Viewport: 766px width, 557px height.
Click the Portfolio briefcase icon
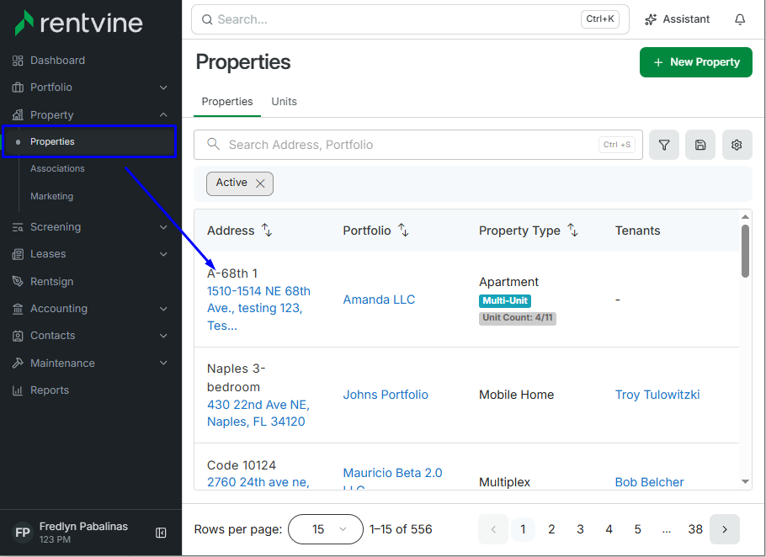click(18, 88)
